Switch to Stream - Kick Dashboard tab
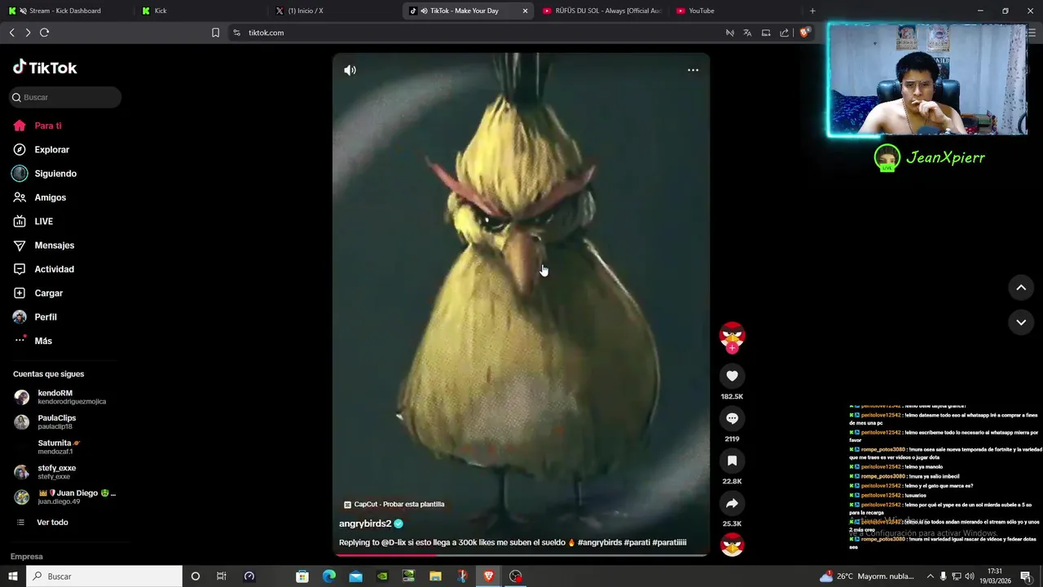 click(x=65, y=11)
